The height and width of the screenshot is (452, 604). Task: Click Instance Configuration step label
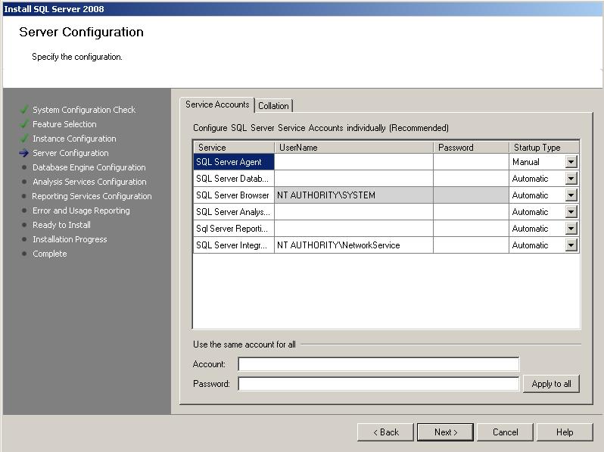coord(74,139)
